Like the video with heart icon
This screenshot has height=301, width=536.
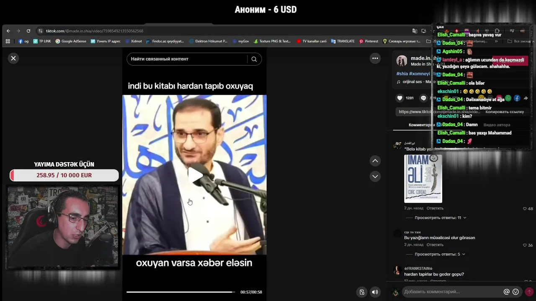[400, 98]
